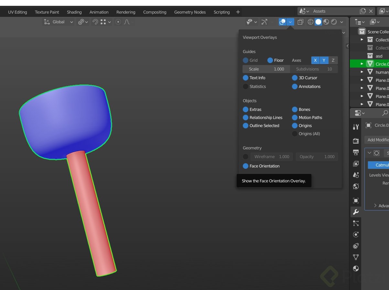This screenshot has height=290, width=389.
Task: Toggle the Annotations overlay checkbox
Action: 295,86
